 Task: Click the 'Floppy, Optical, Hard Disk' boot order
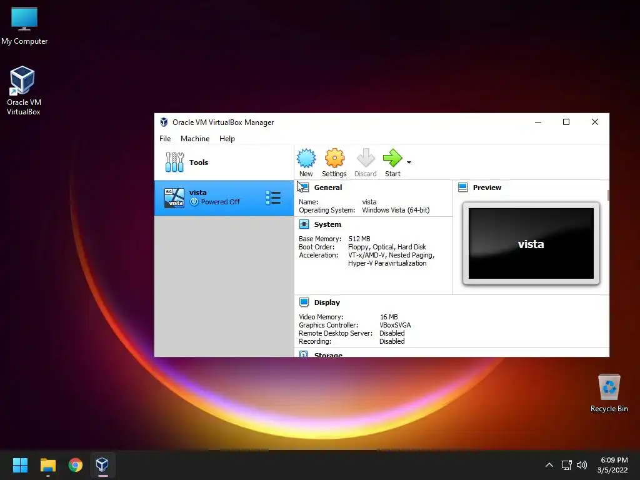tap(387, 247)
